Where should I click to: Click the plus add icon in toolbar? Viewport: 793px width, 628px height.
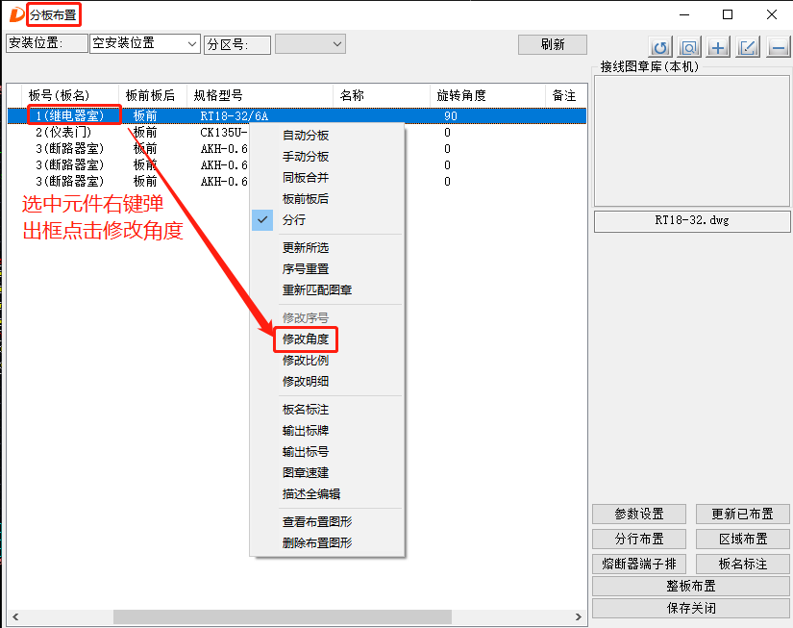pyautogui.click(x=718, y=47)
